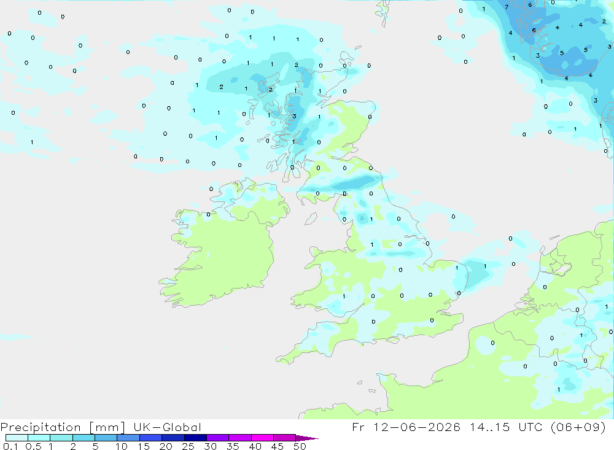
Task: Click the precipitation value '7' on the map
Action: [507, 7]
